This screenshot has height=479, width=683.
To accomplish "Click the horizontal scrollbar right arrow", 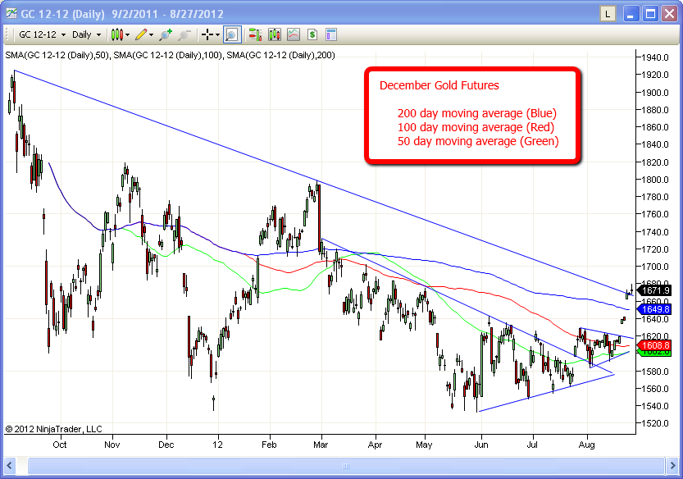I will [672, 465].
